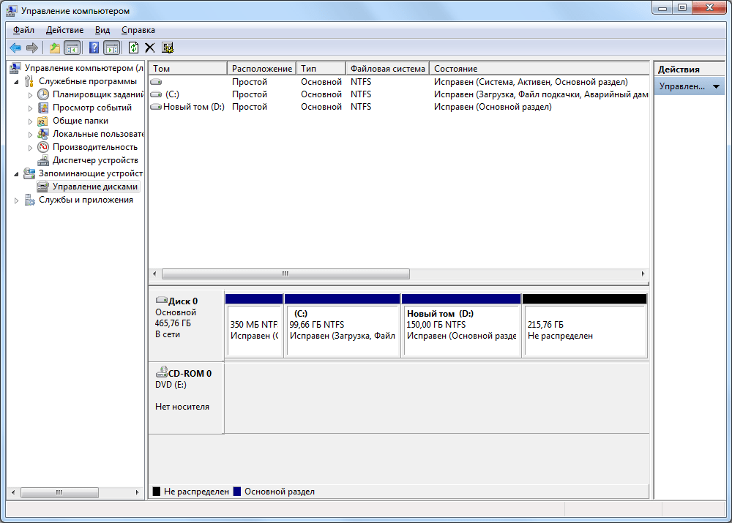Click the blue Back arrow toolbar icon

pyautogui.click(x=15, y=48)
